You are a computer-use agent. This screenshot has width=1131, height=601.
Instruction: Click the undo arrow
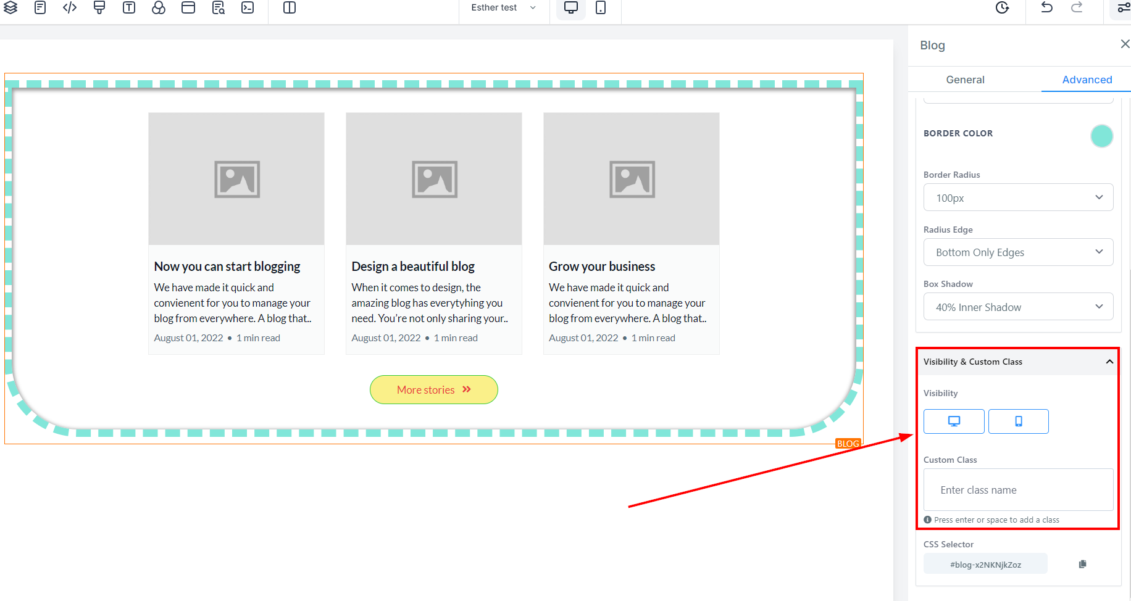pos(1047,7)
